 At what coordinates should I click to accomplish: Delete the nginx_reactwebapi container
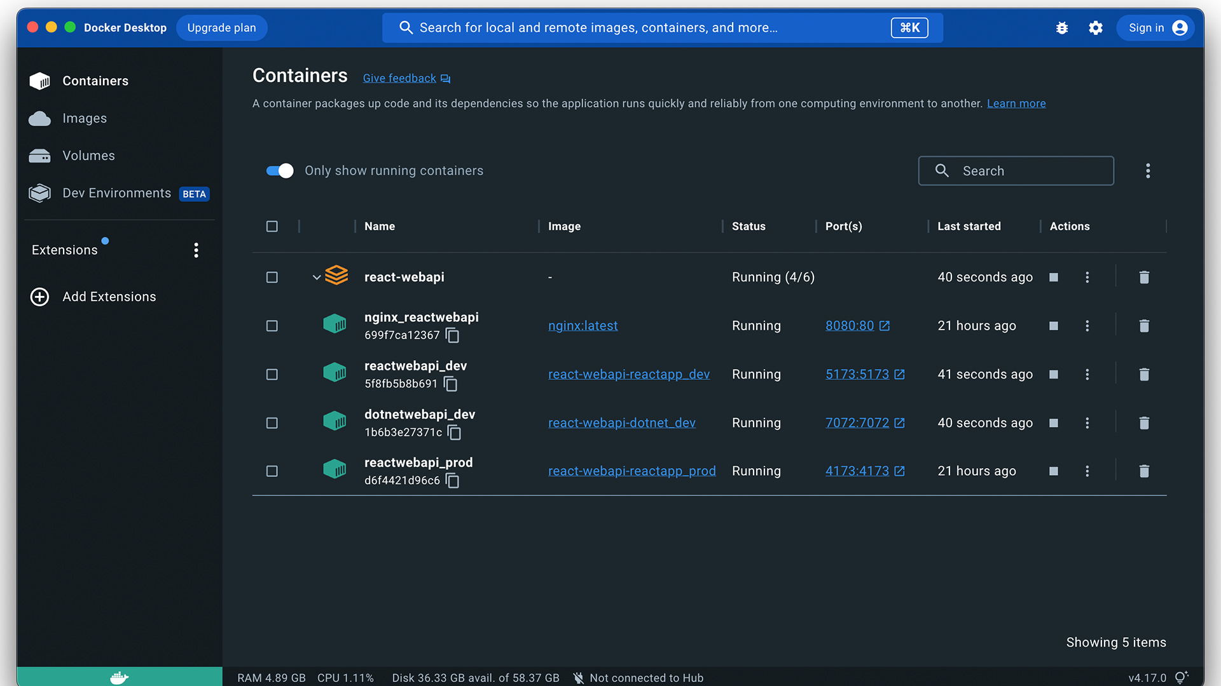[1144, 326]
